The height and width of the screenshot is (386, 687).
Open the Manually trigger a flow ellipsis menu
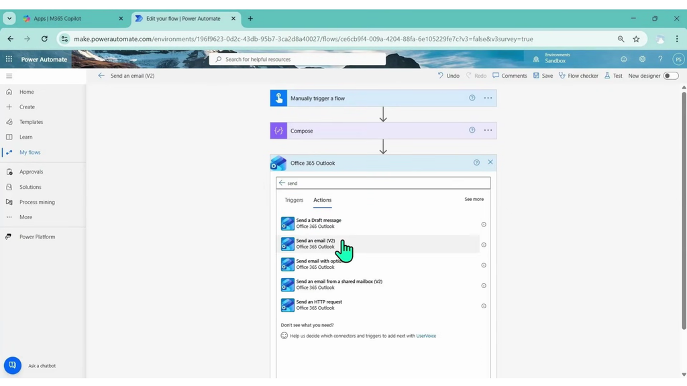click(x=488, y=98)
